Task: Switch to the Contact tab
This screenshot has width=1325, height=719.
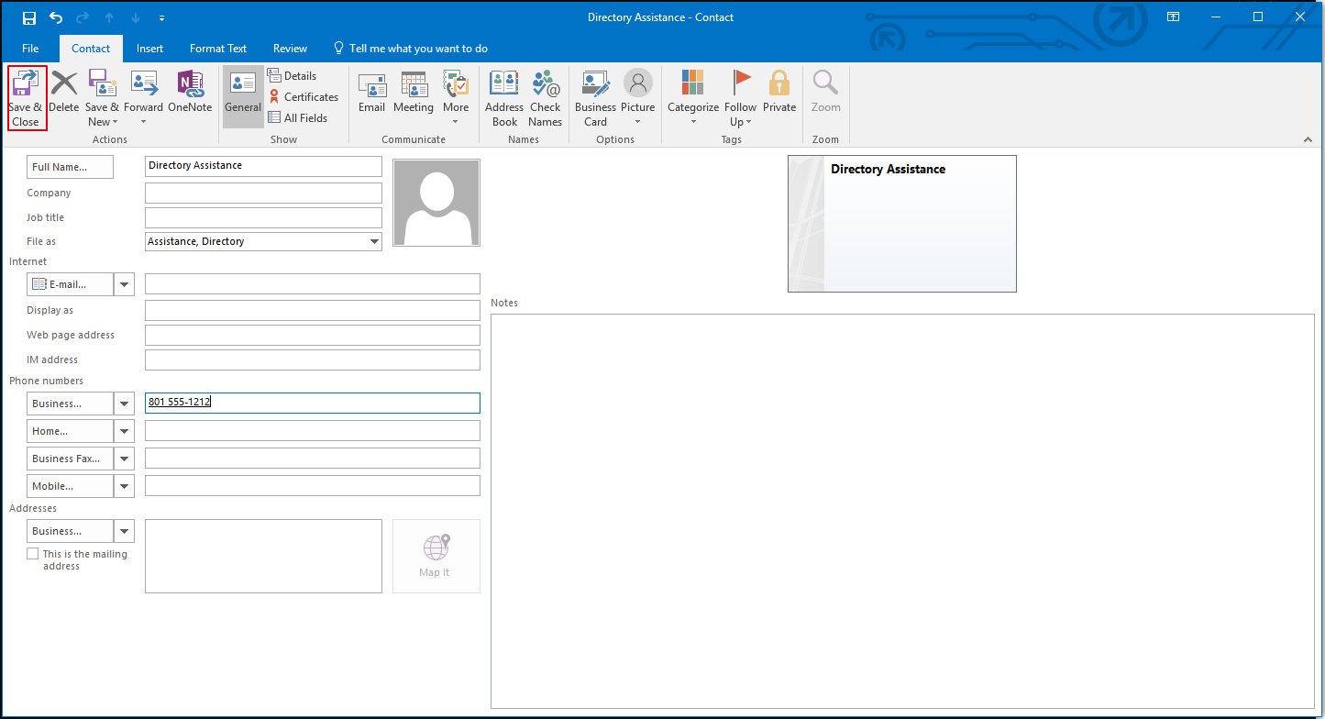Action: coord(91,49)
